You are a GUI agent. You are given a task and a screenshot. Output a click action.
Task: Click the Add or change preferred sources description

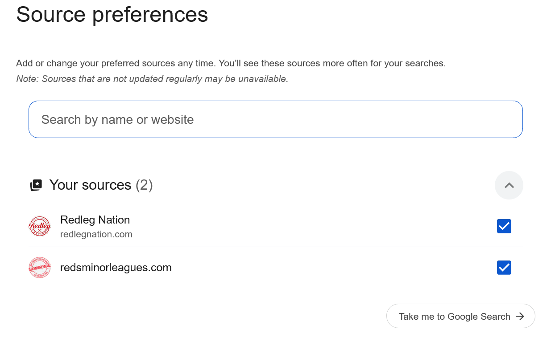click(x=231, y=63)
